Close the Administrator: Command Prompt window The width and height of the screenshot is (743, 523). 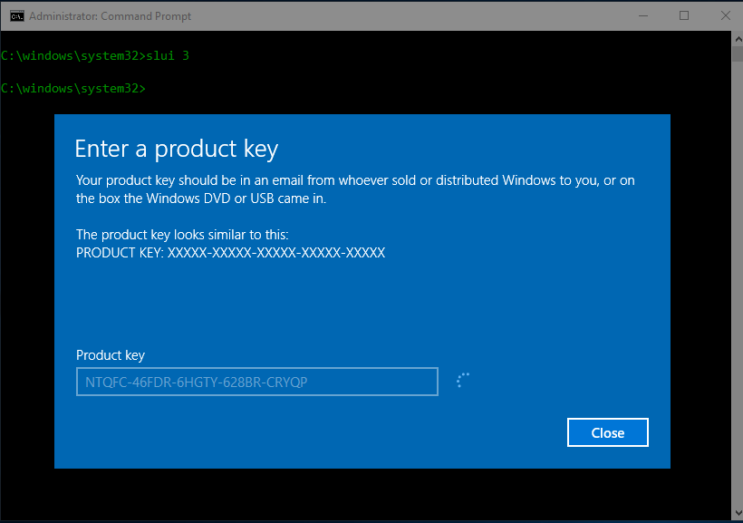(725, 15)
